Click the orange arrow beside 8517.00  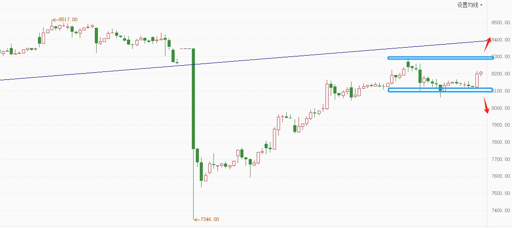[55, 20]
